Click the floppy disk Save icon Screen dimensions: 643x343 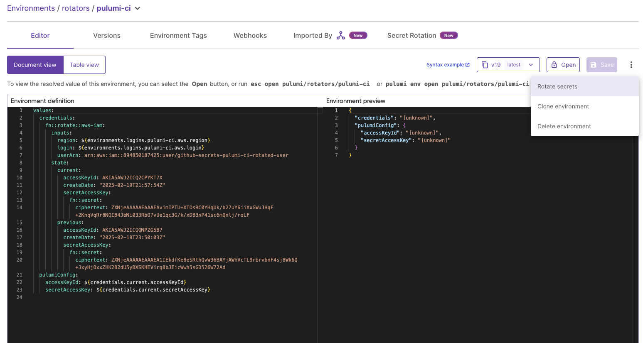coord(594,65)
